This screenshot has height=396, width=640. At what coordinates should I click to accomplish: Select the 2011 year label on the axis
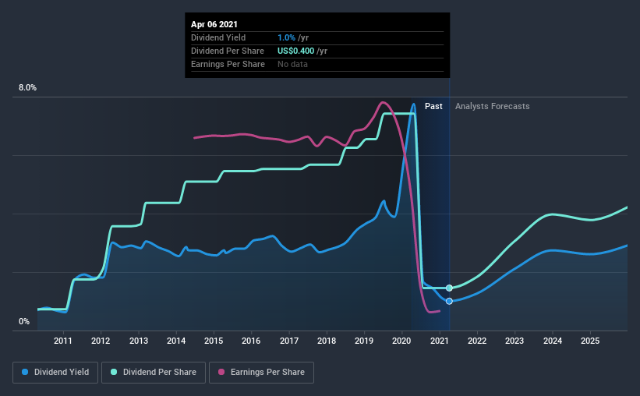coord(63,341)
